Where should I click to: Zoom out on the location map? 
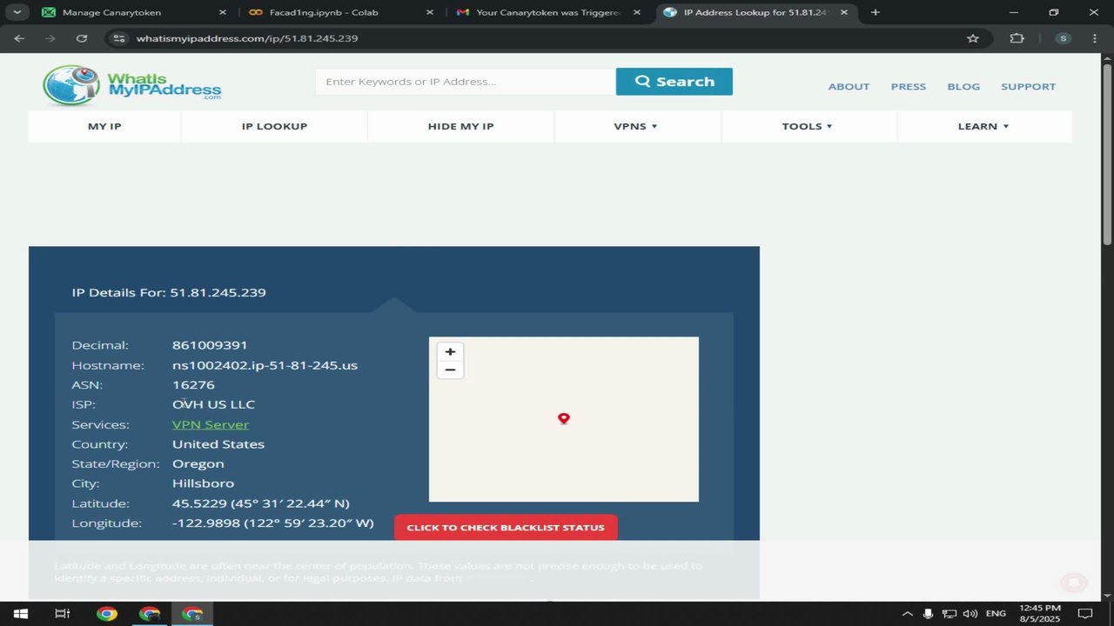[x=450, y=370]
